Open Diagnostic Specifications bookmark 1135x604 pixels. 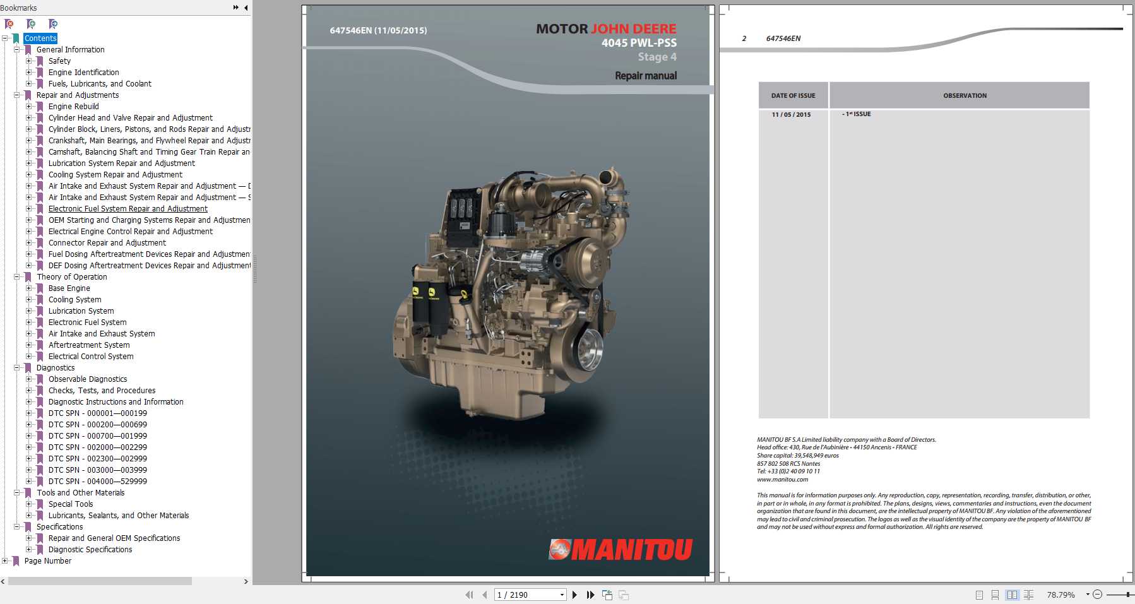pyautogui.click(x=90, y=550)
